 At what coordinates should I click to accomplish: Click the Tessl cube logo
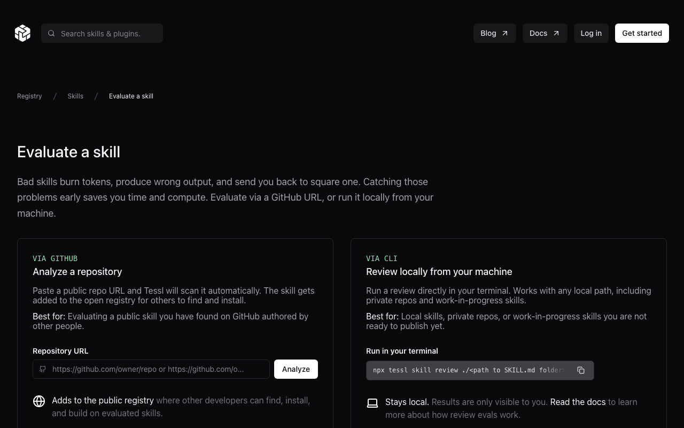[22, 33]
